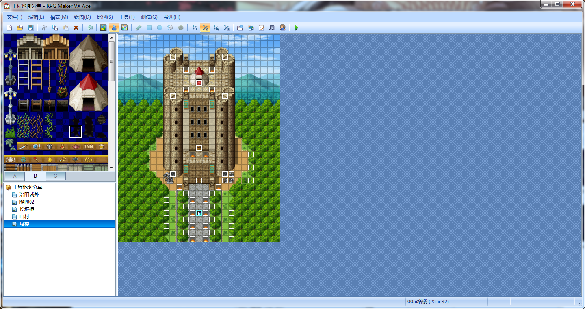This screenshot has height=309, width=585.
Task: Open the 模式(M) menu
Action: 59,17
